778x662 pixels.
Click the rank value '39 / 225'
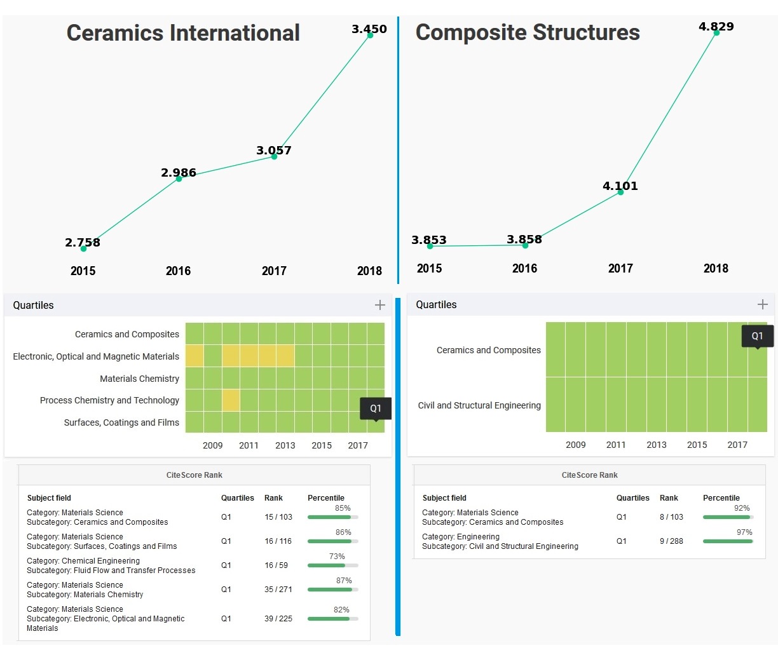point(278,619)
